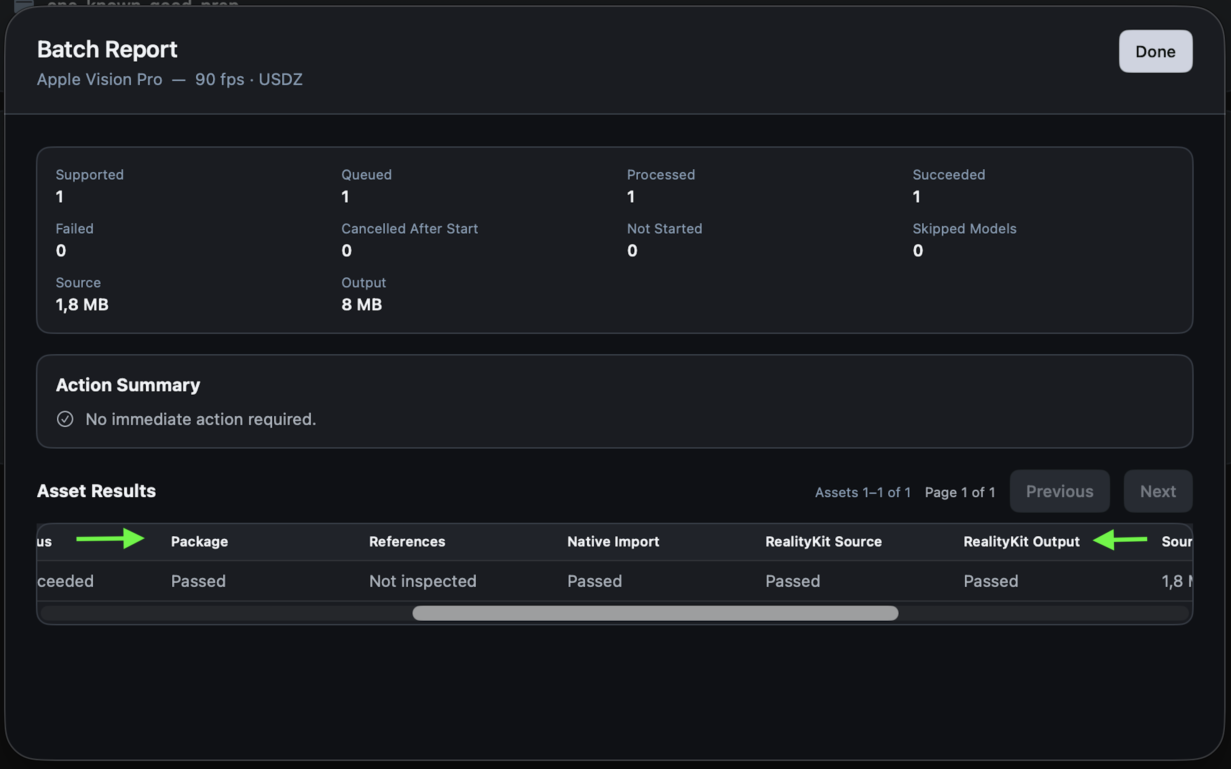Click the References column header

tap(407, 542)
